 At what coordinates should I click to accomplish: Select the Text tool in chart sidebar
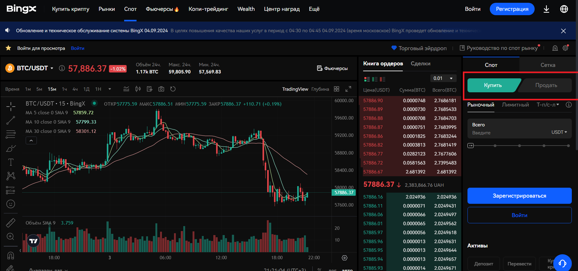[x=11, y=162]
